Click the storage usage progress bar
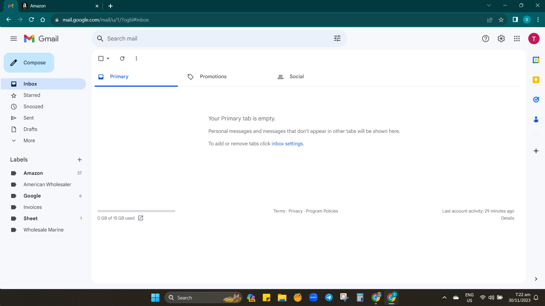The width and height of the screenshot is (545, 306). click(136, 211)
